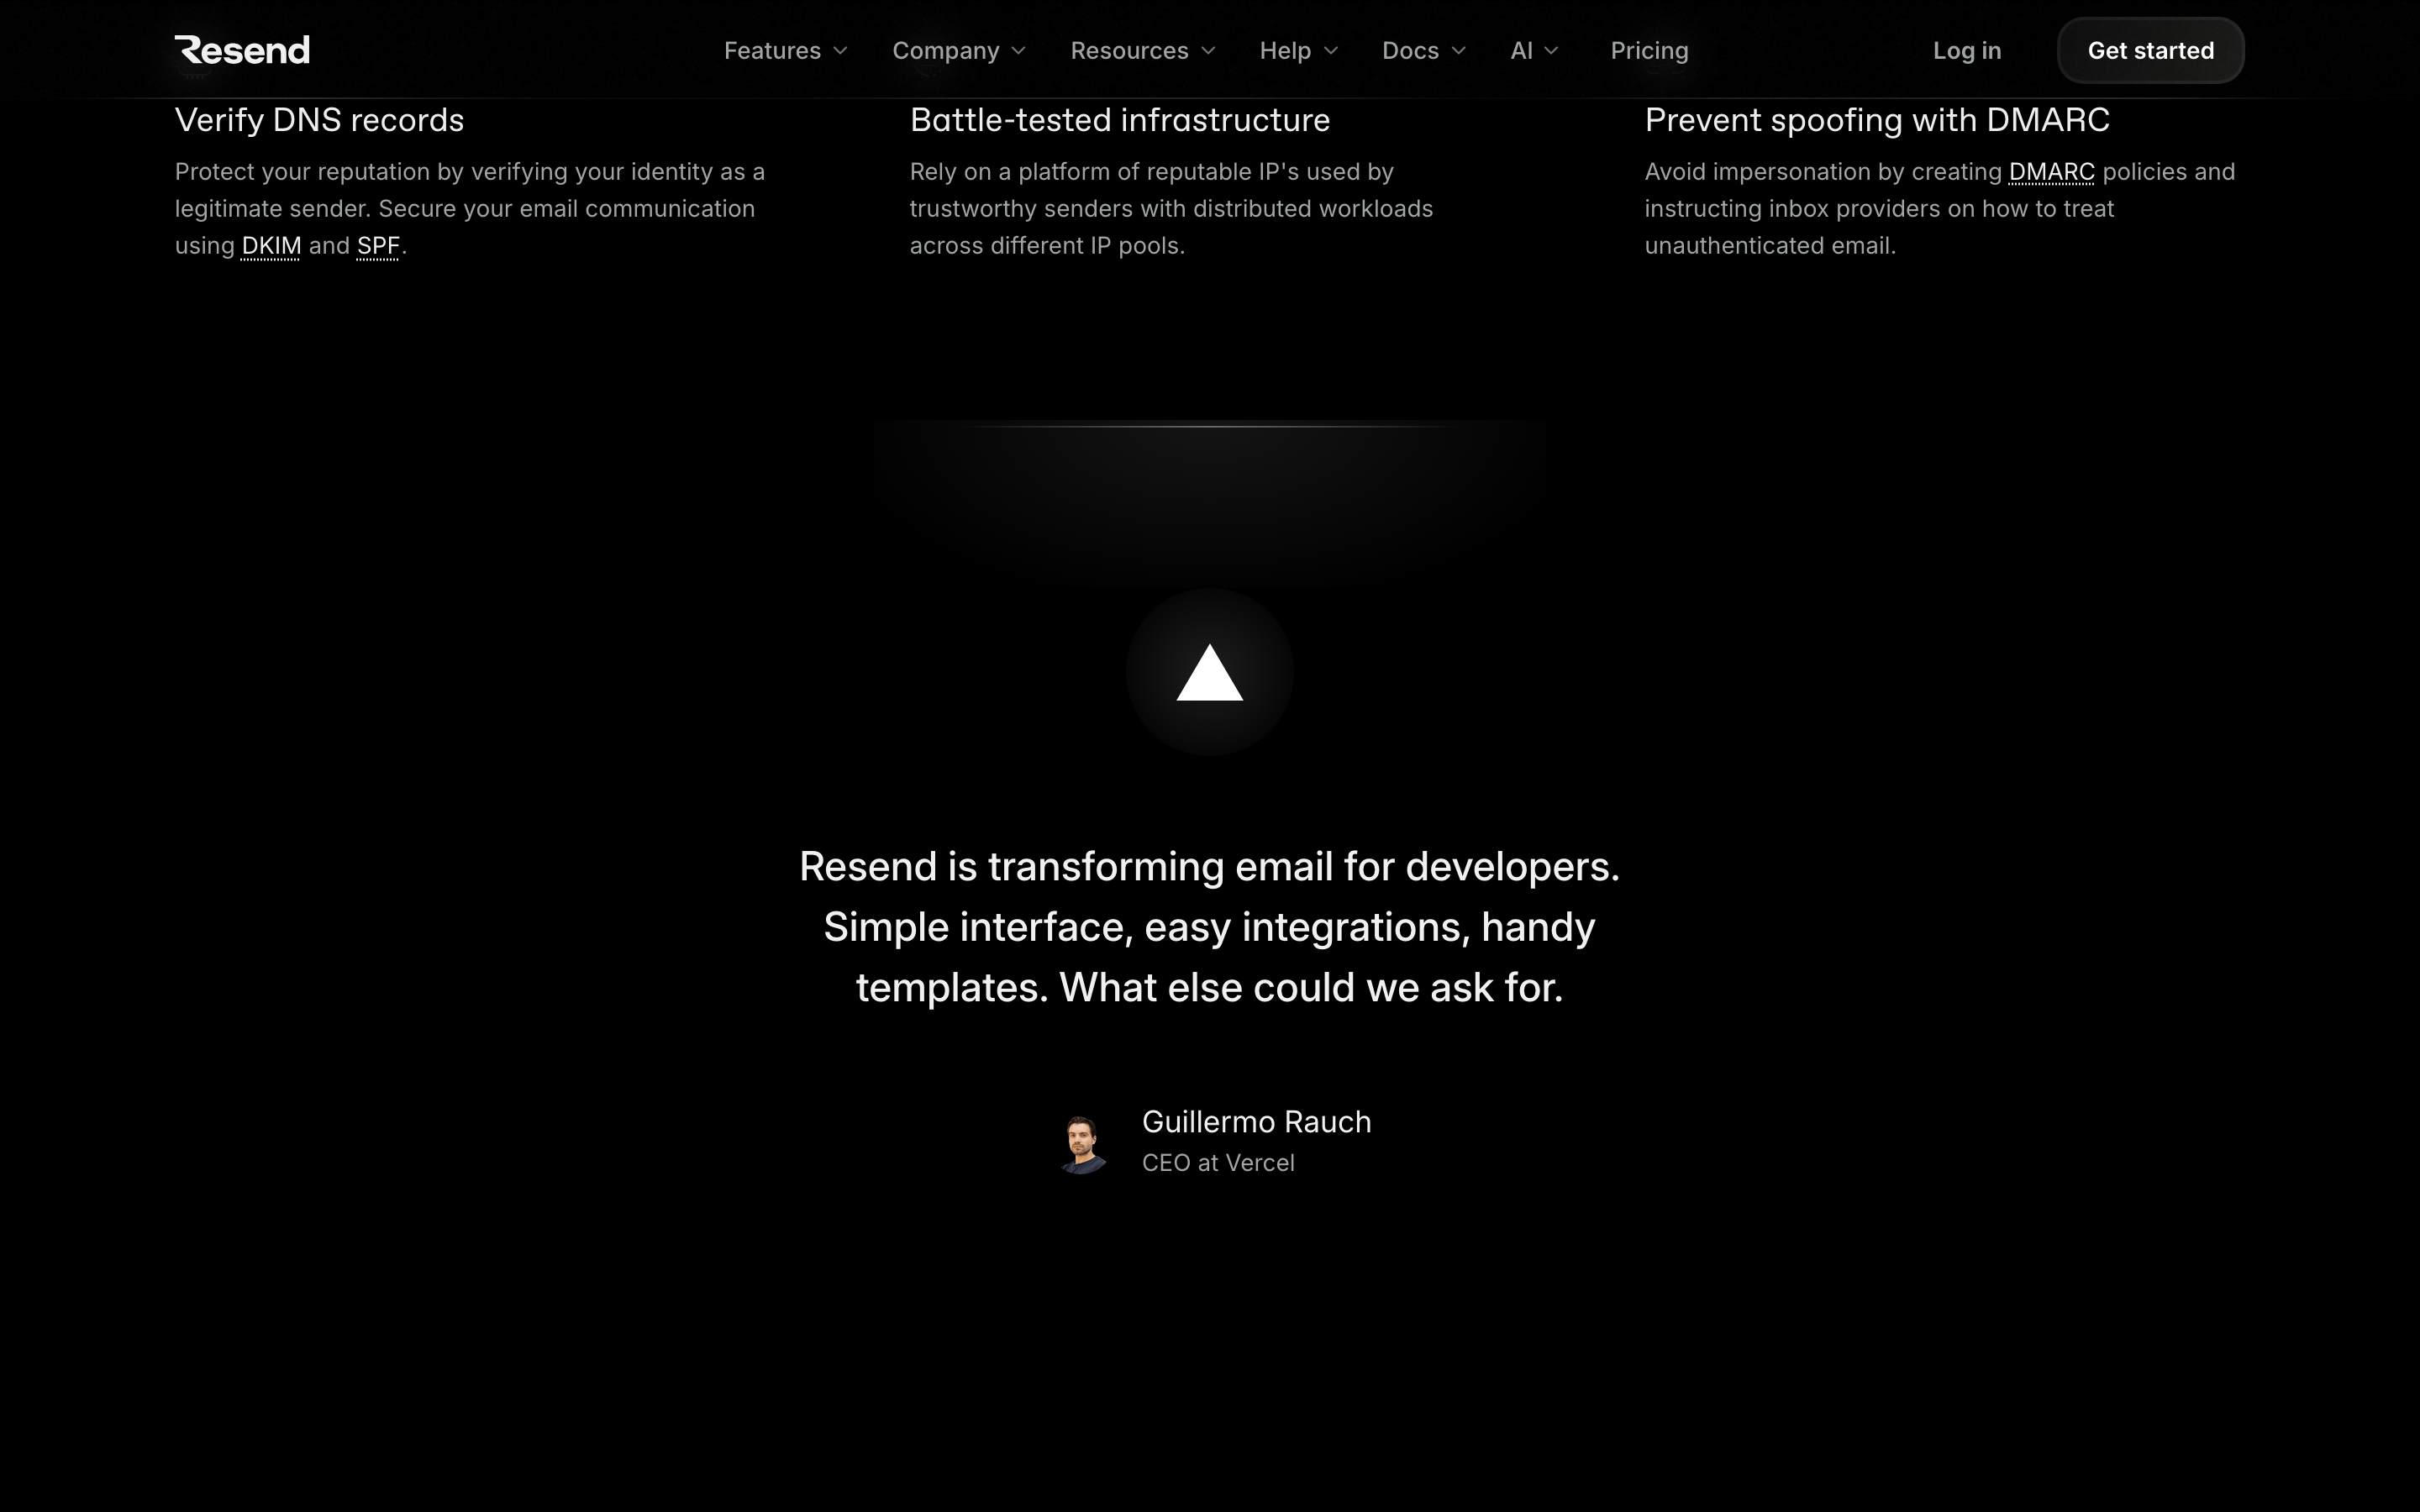Screen dimensions: 2420x1512
Task: Expand the AI chevron
Action: pos(1551,51)
